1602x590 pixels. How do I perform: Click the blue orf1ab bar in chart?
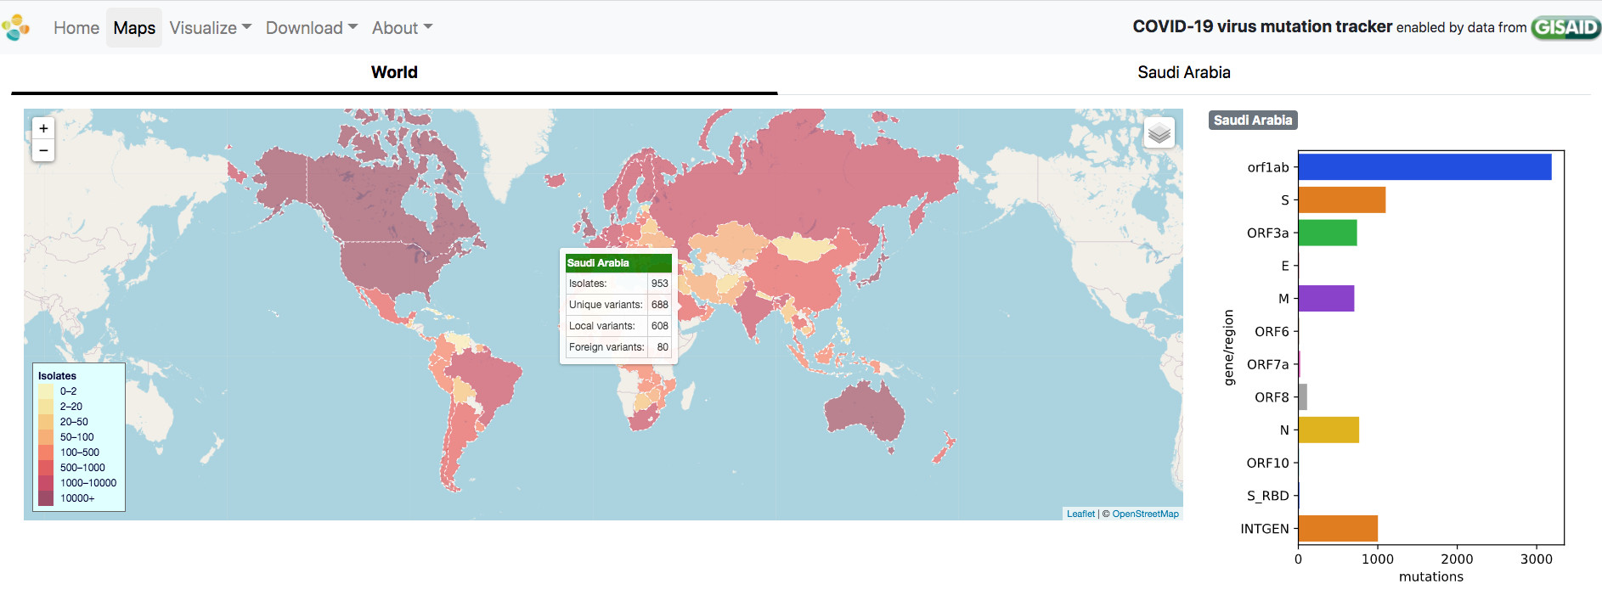click(1424, 167)
